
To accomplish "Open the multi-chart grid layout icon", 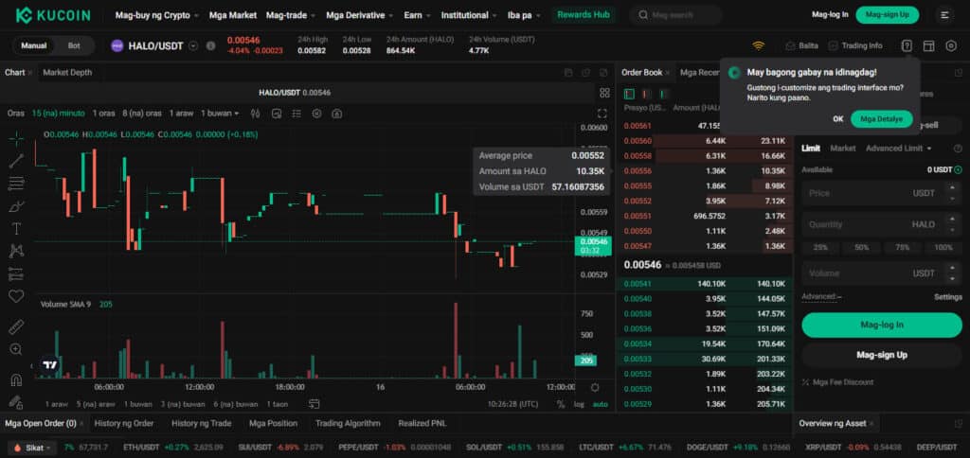I will tap(604, 93).
